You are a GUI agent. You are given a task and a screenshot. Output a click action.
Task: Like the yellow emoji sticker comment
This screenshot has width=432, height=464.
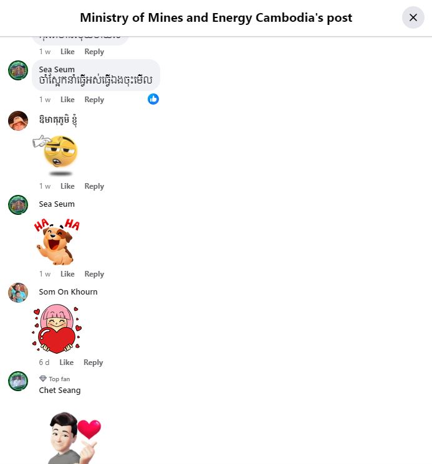[x=67, y=186]
